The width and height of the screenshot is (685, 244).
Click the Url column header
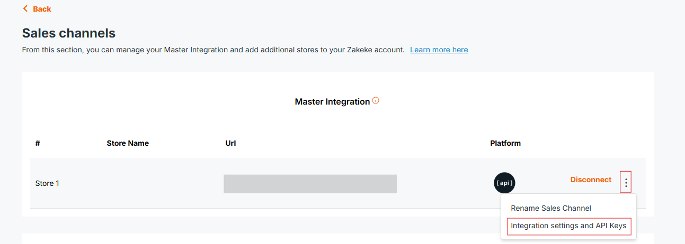230,143
